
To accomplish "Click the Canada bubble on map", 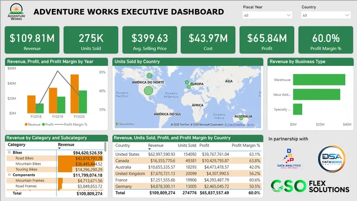I will pyautogui.click(x=149, y=76).
